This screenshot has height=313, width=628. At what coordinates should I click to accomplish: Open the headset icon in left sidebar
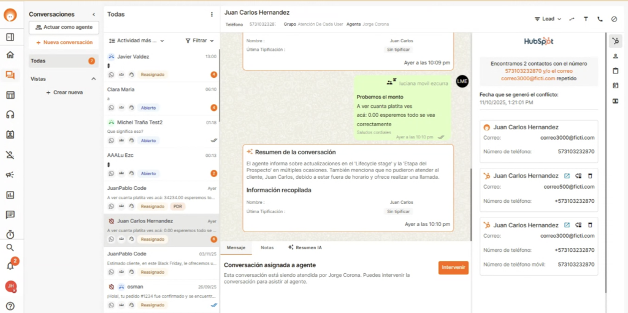coord(10,115)
